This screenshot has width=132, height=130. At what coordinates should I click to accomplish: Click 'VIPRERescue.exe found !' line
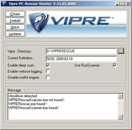[x=27, y=104]
